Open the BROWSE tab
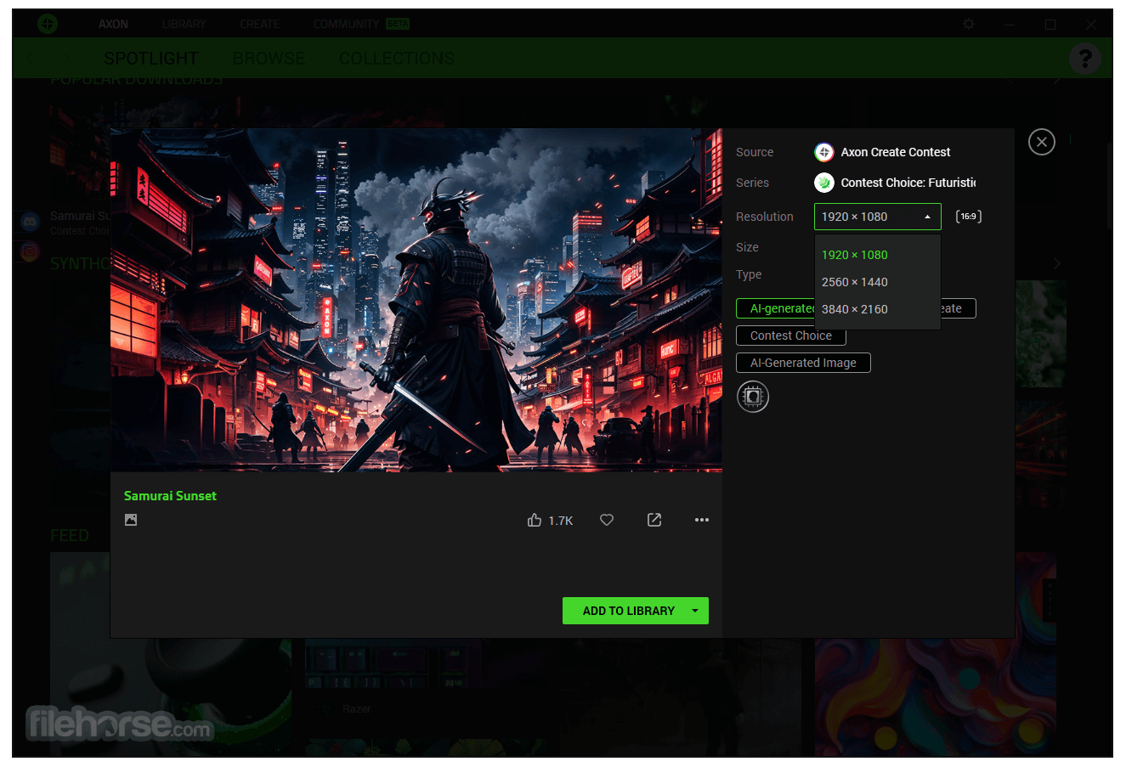Screen dimensions: 1126x767 (x=269, y=59)
